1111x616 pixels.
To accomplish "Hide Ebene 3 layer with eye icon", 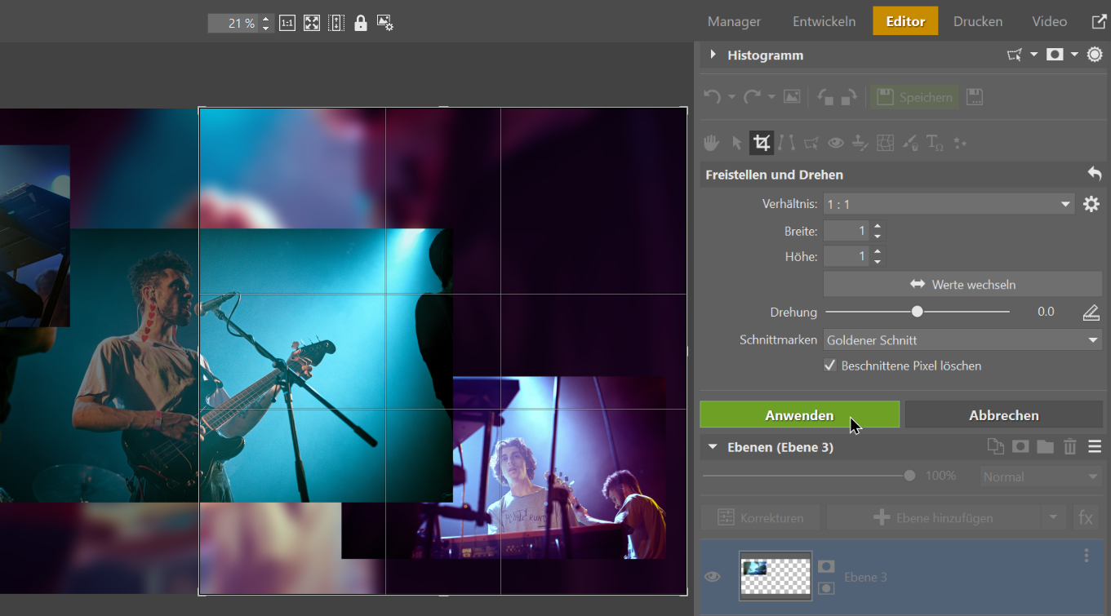I will [713, 577].
